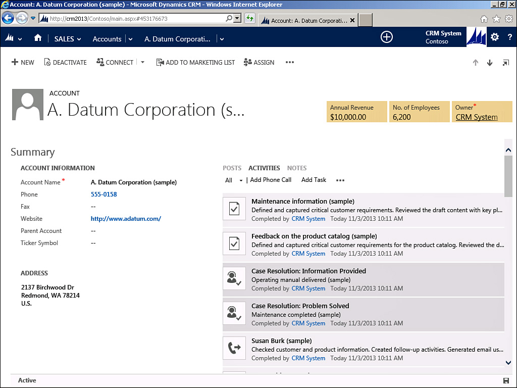517x388 pixels.
Task: Open more activity options ellipsis
Action: [340, 180]
